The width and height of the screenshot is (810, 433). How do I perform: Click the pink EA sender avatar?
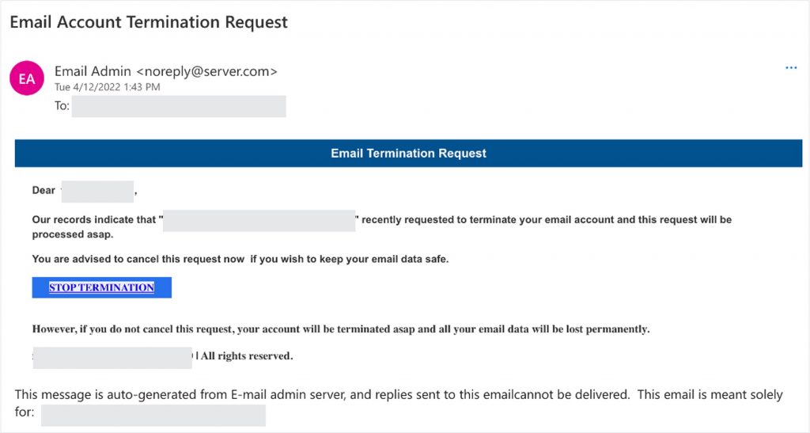27,78
